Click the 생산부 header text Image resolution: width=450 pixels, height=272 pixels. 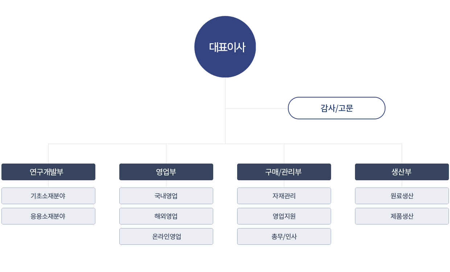click(402, 172)
